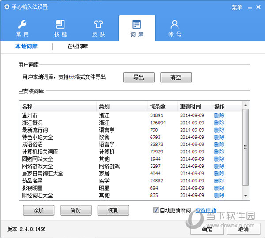265x238 pixels.
Task: Delete the 影视明星 dictionary
Action: click(219, 188)
